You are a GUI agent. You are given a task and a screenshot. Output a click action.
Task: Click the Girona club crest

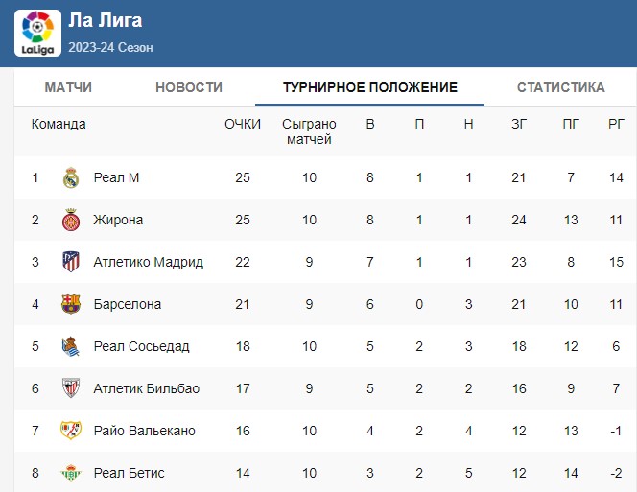[71, 220]
